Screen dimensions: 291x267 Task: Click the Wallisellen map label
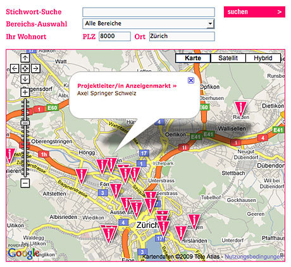point(232,128)
